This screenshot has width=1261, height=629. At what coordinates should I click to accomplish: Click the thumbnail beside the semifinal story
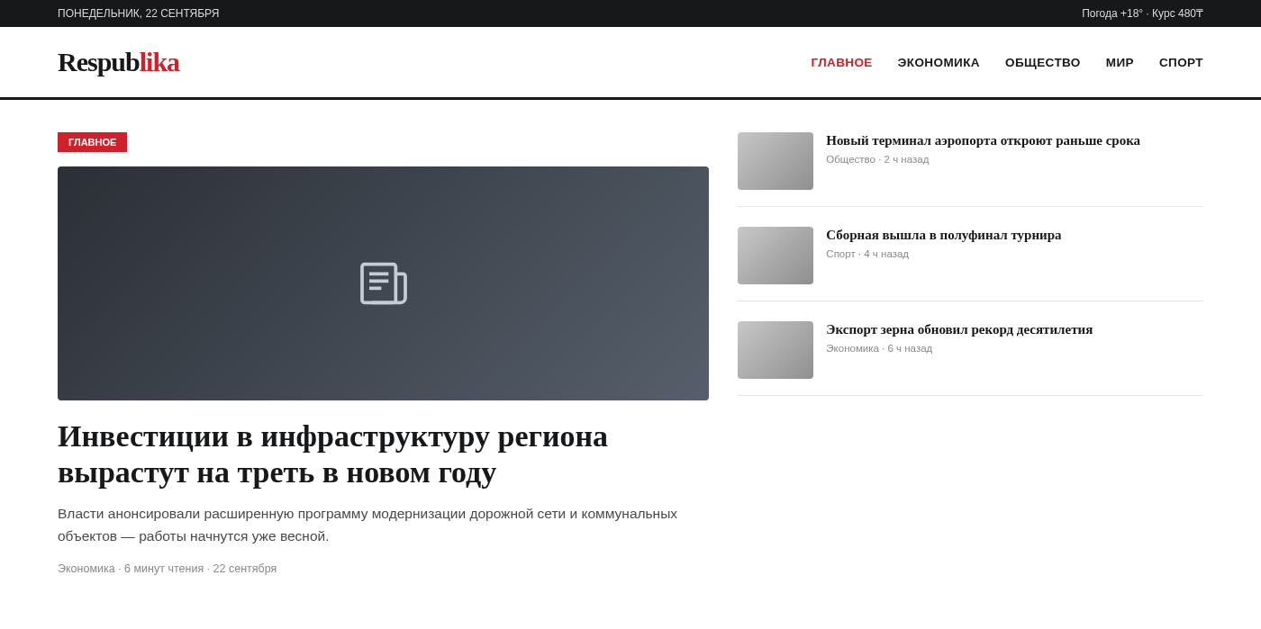pos(776,256)
